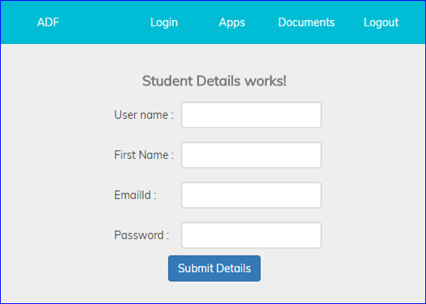Select the EmailId input field
The image size is (426, 304).
pos(252,195)
